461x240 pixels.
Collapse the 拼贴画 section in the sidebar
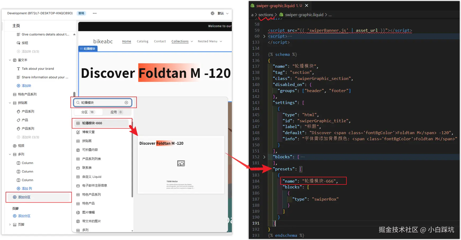click(x=10, y=103)
